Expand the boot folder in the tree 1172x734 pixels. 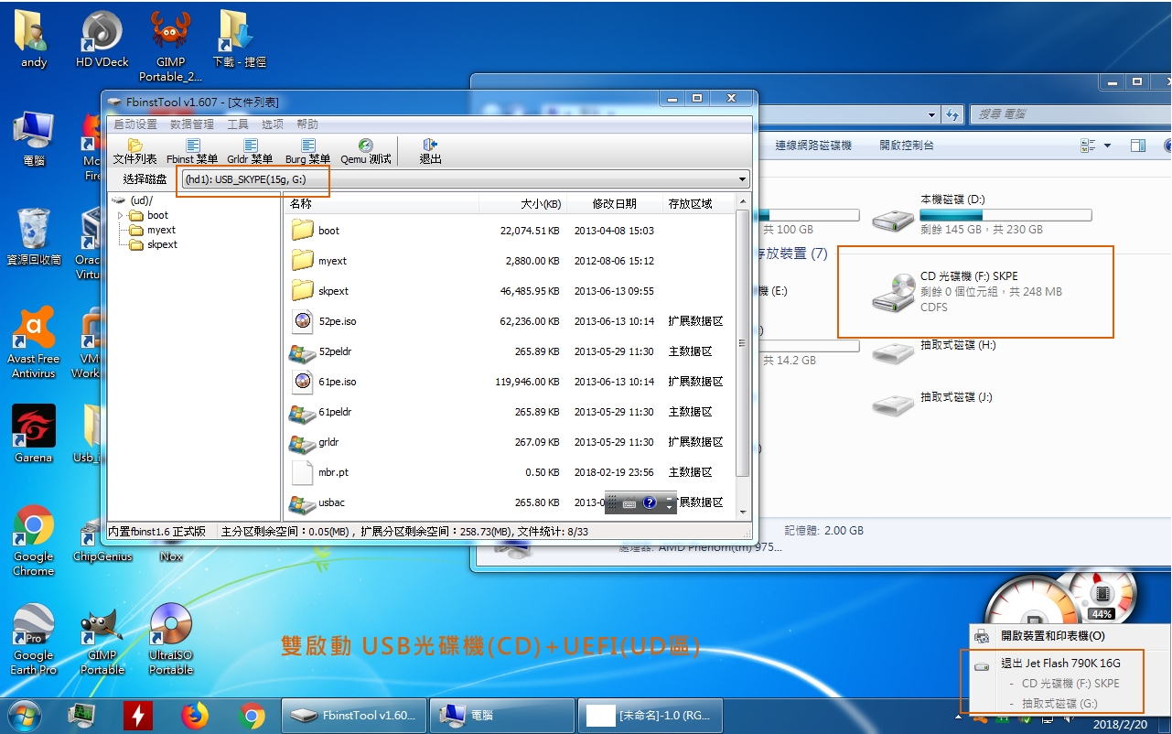pyautogui.click(x=120, y=215)
